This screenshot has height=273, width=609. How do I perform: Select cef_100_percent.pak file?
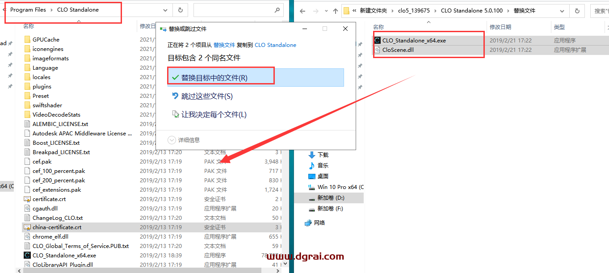(x=59, y=171)
